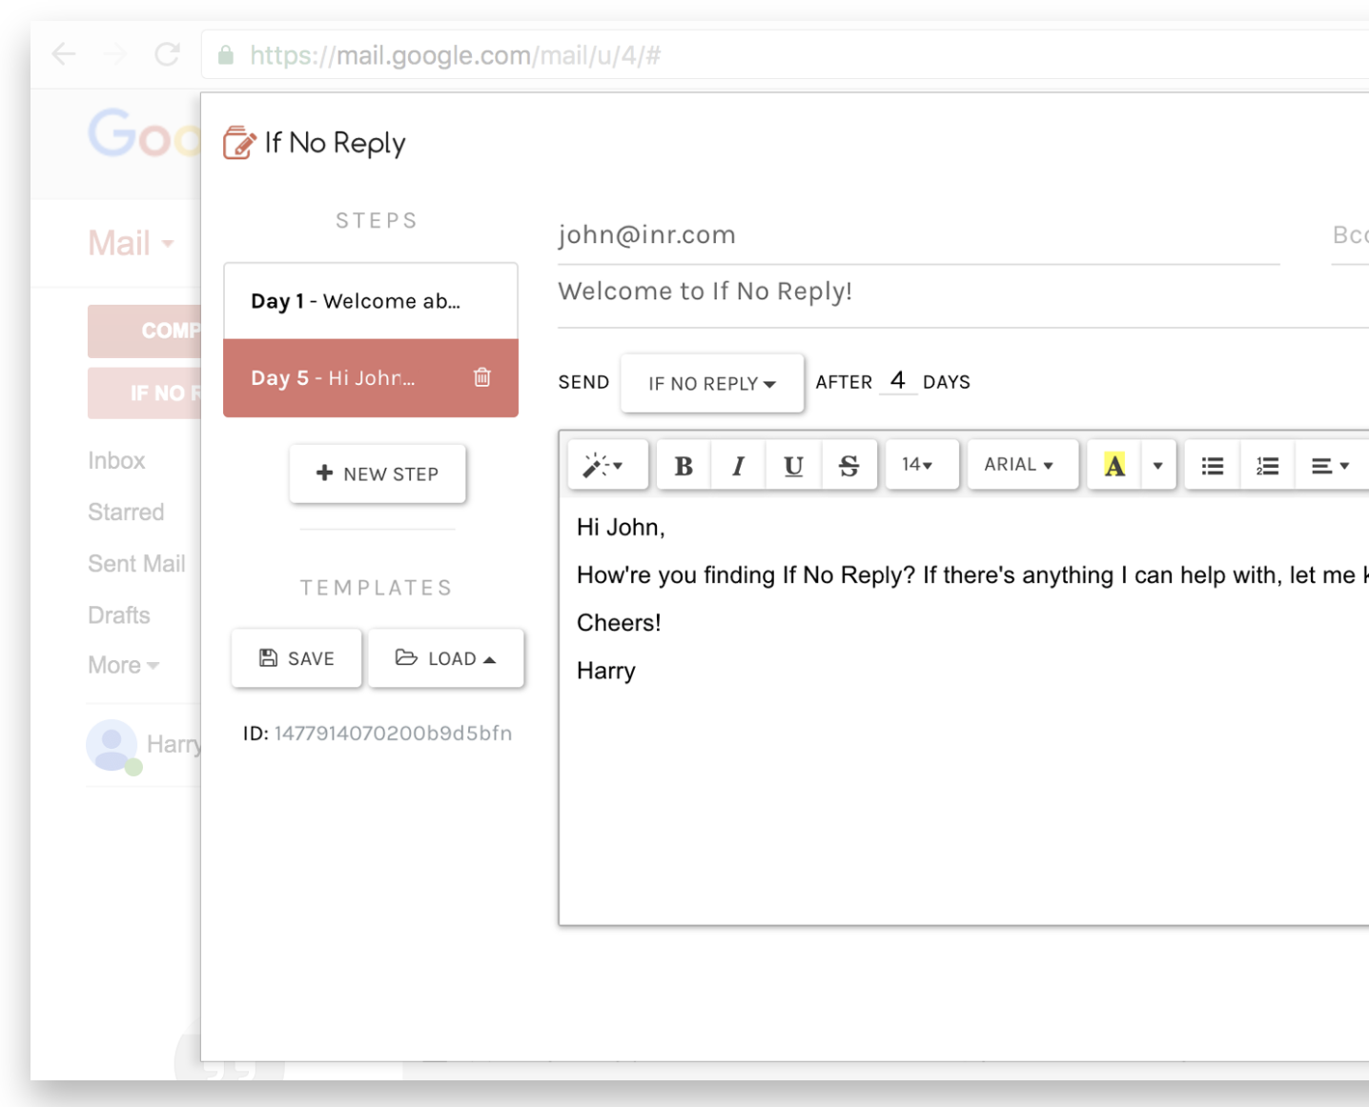Image resolution: width=1369 pixels, height=1107 pixels.
Task: Click the recipient field john@inr.com
Action: point(918,235)
